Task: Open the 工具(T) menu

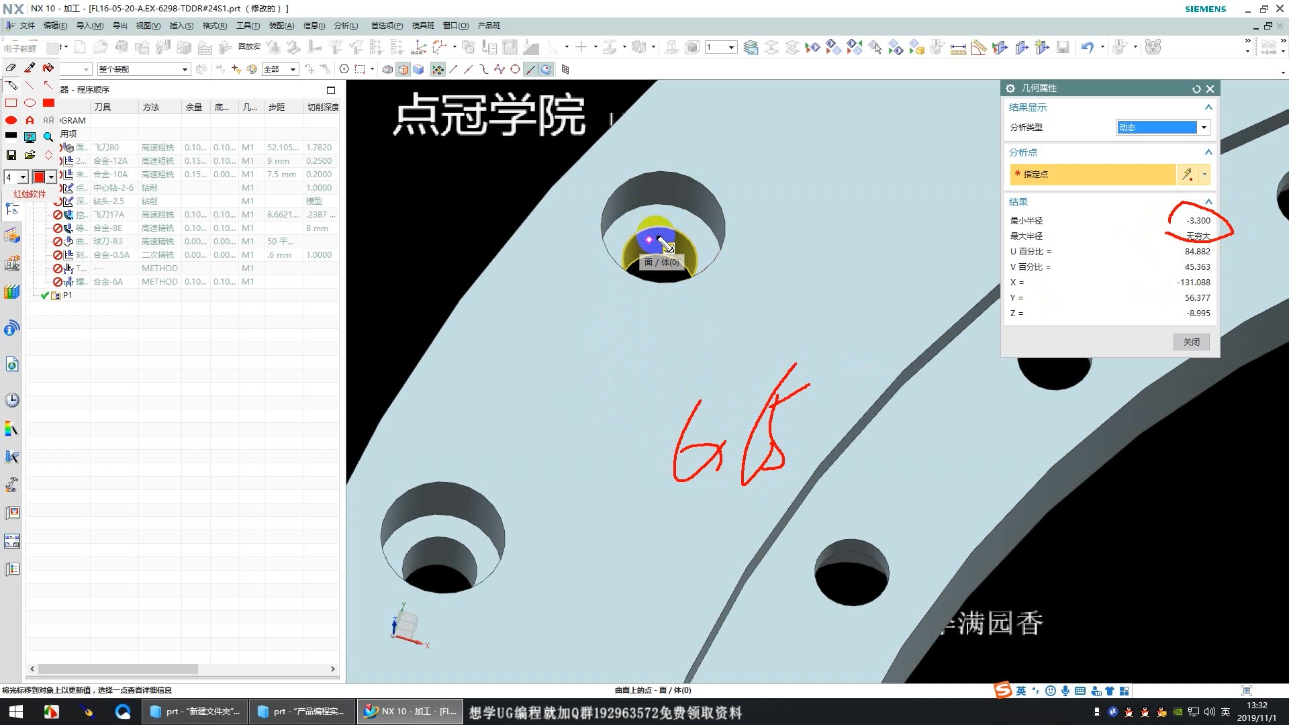Action: [x=247, y=26]
